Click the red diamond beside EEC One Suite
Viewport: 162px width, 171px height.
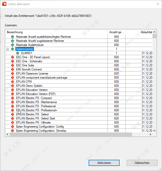[13, 65]
